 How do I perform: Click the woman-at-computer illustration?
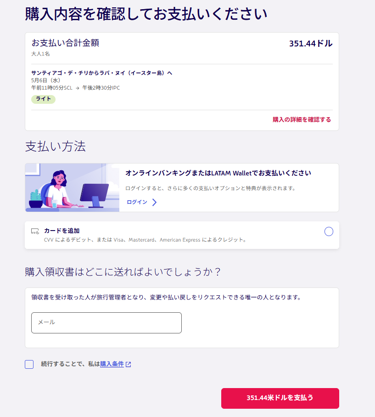(72, 187)
